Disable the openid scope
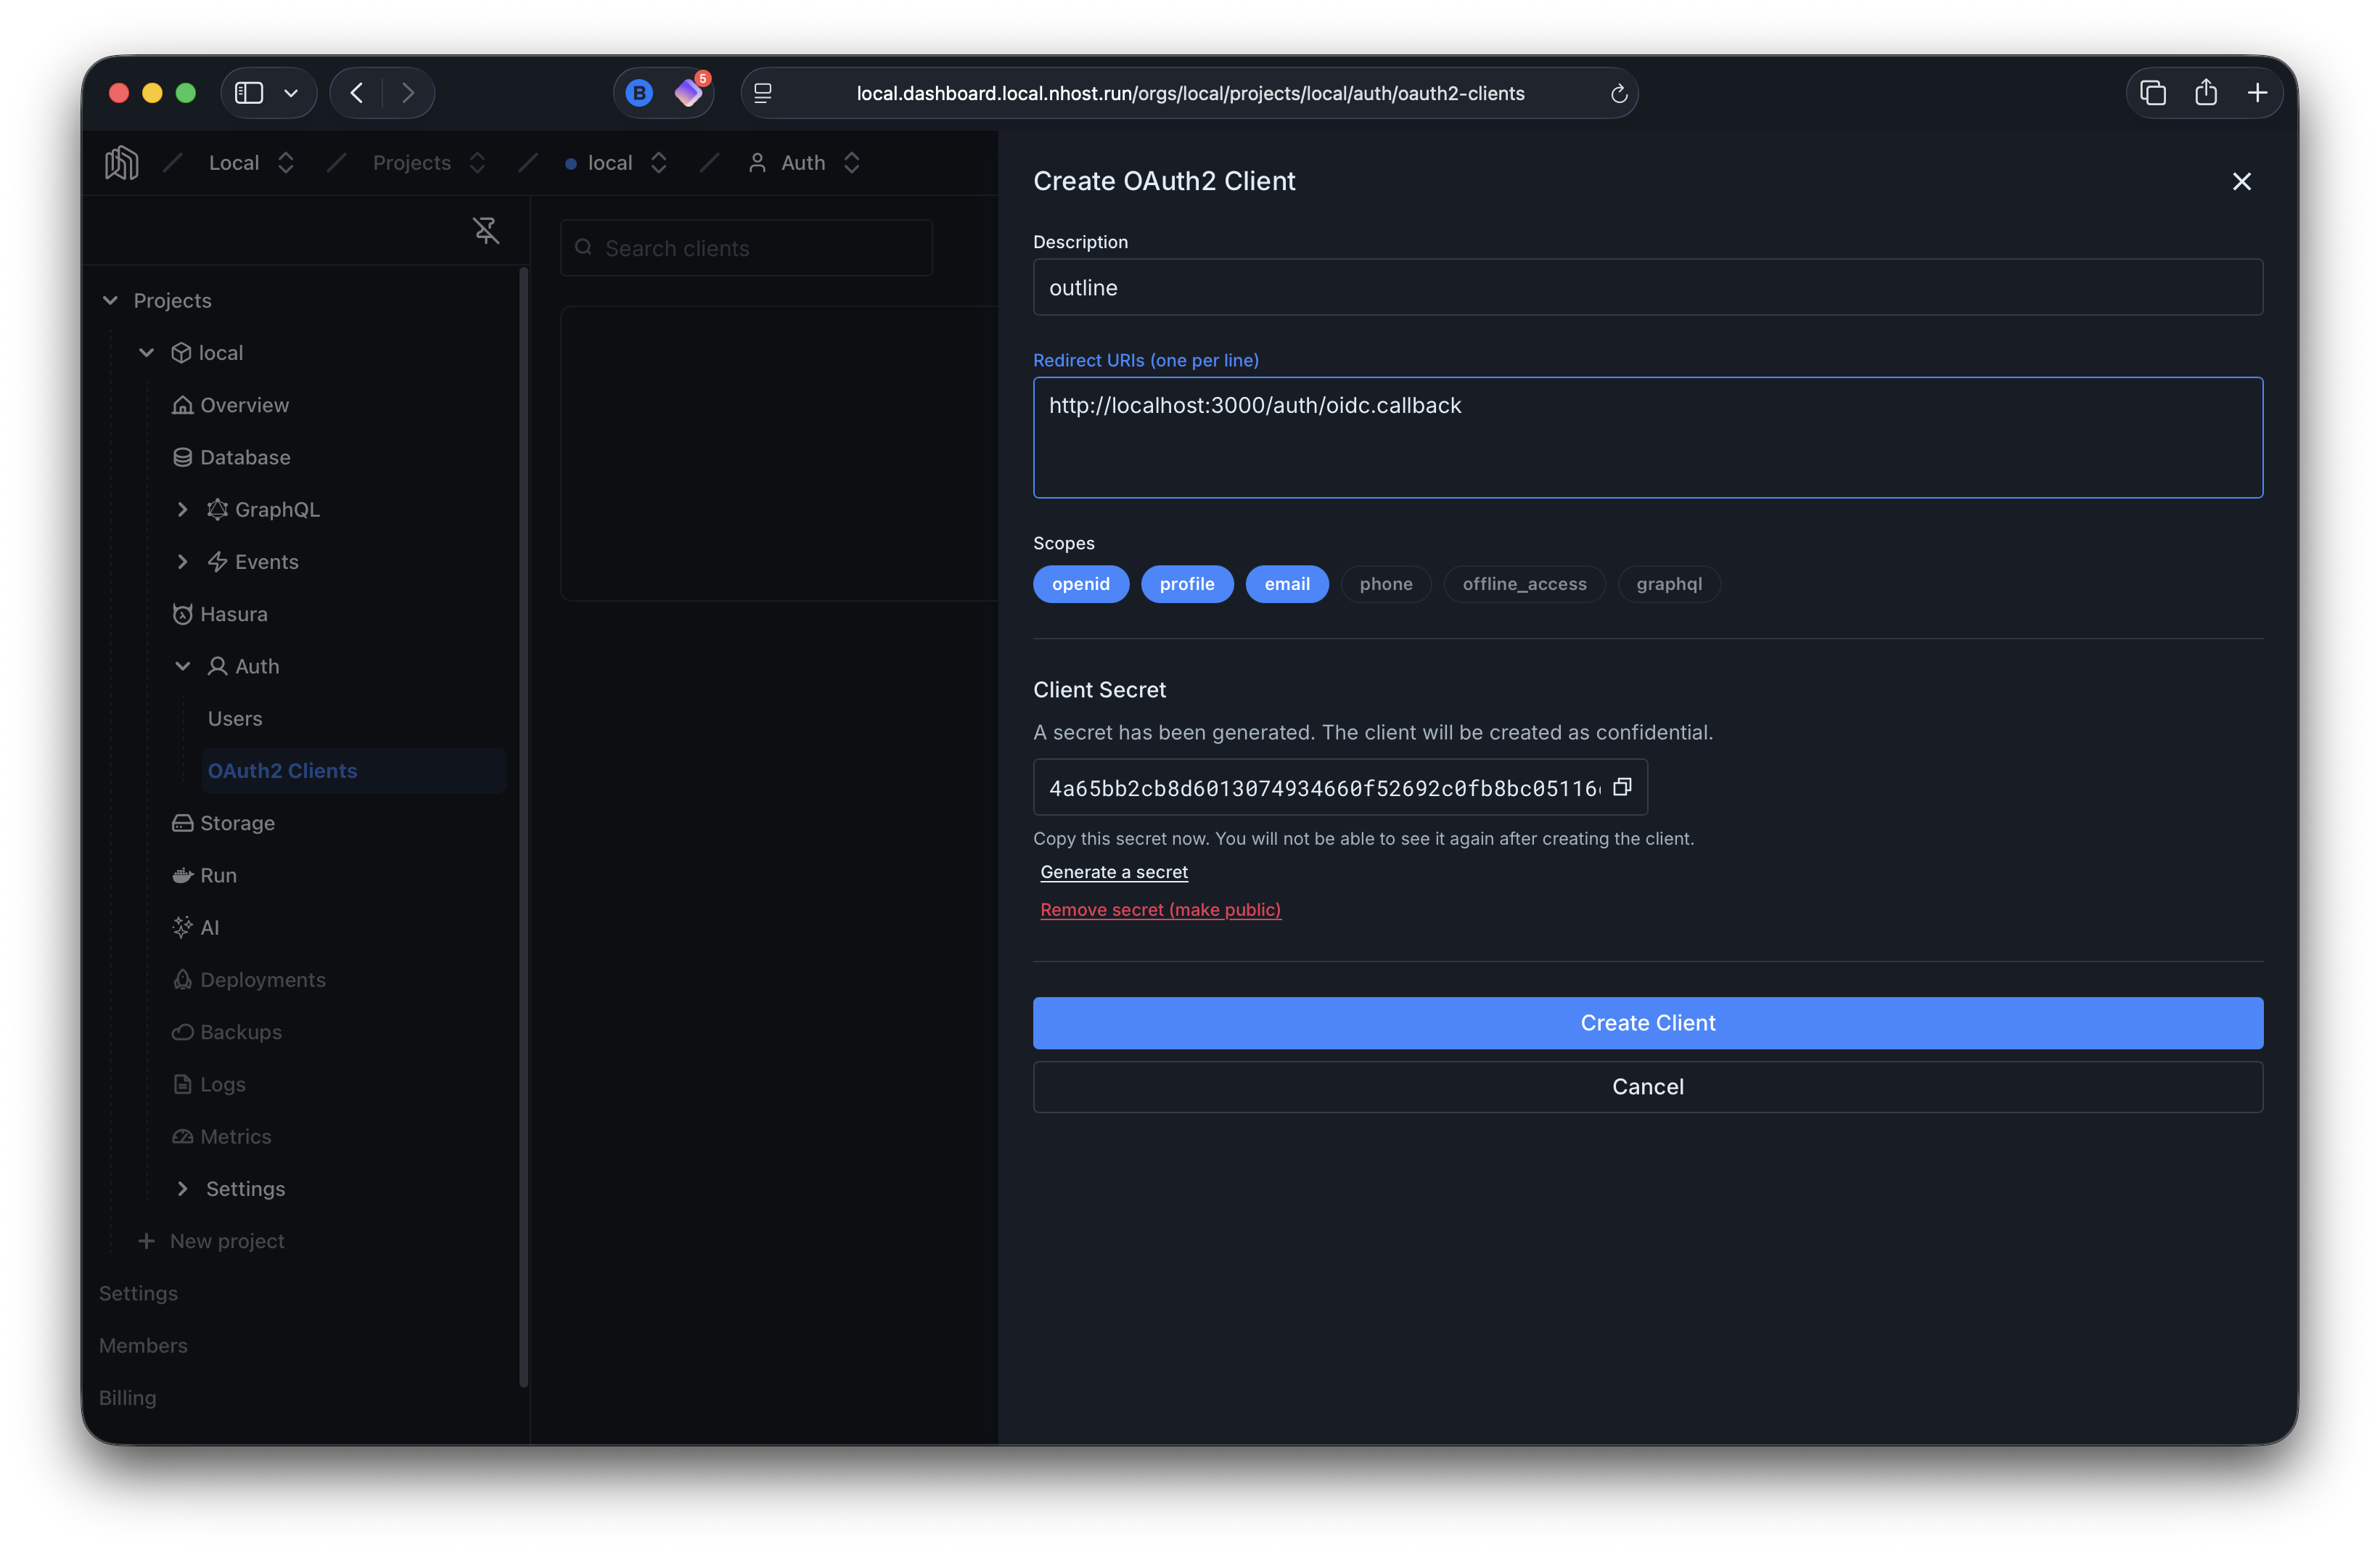The image size is (2380, 1553). 1080,584
